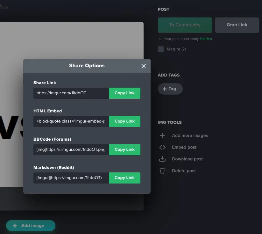Click the plus icon in Add image
This screenshot has width=262, height=234.
click(15, 226)
